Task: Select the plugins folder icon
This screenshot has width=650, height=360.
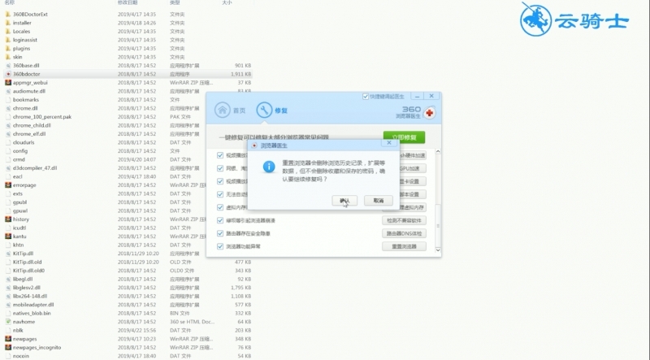Action: 8,48
